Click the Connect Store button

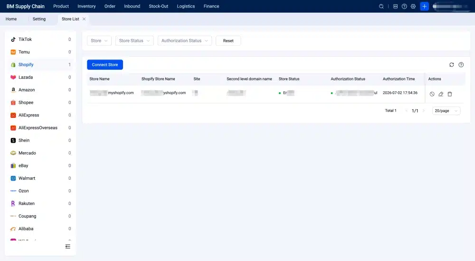coord(105,65)
